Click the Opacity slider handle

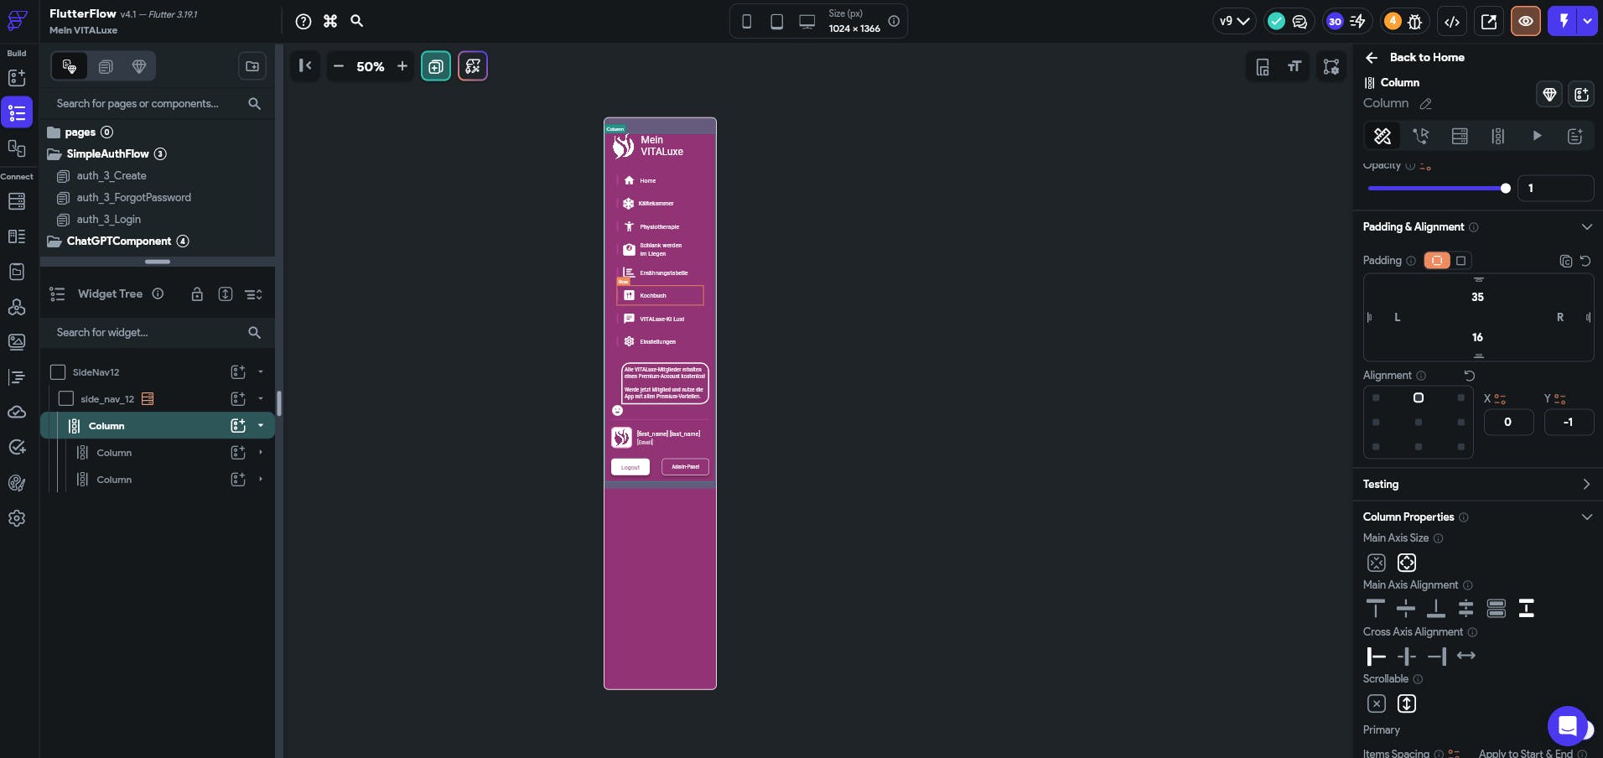(1506, 189)
